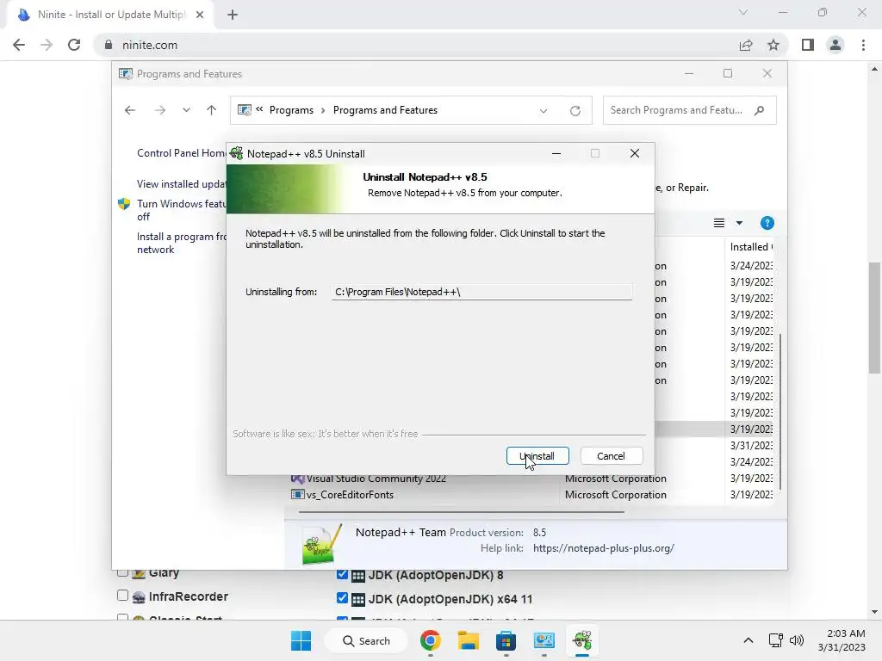Bookmark this page with star icon
This screenshot has width=882, height=661.
click(773, 45)
